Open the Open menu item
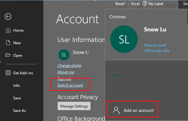This screenshot has height=121, width=188. [x=18, y=55]
